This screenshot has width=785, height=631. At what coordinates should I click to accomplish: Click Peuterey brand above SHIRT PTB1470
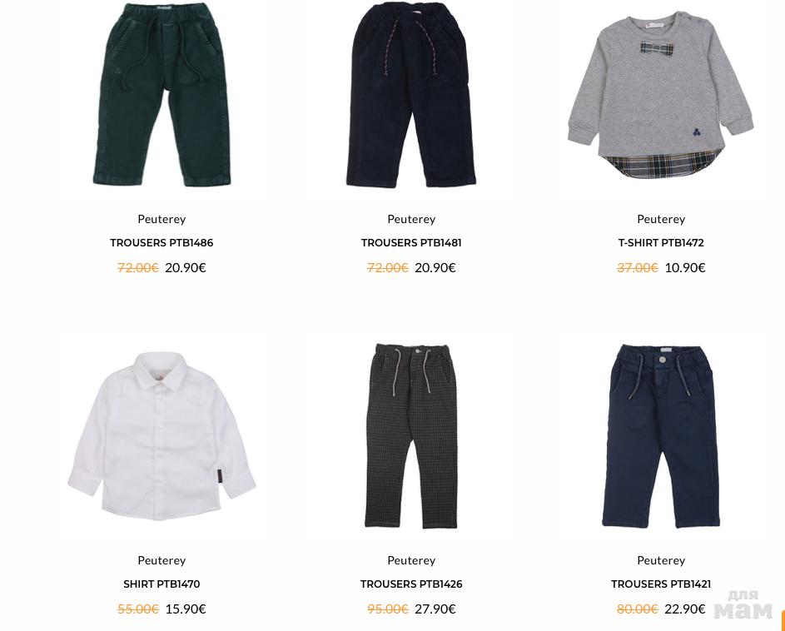(x=161, y=560)
